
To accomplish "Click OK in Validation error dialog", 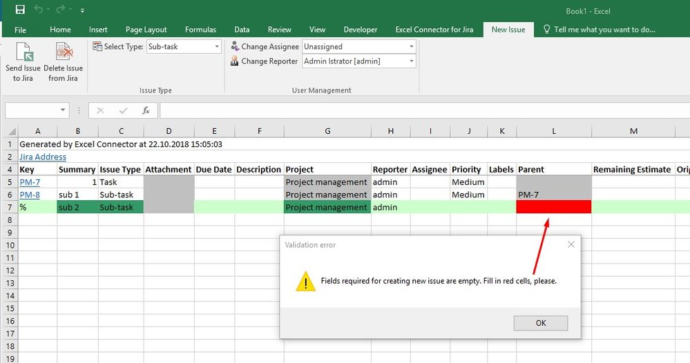I will tap(541, 323).
